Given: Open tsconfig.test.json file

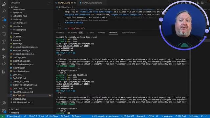Looking at the screenshot, I should [x=21, y=71].
